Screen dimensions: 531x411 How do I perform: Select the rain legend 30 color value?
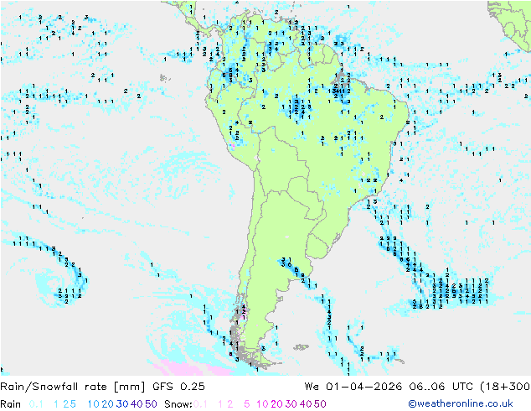click(122, 404)
